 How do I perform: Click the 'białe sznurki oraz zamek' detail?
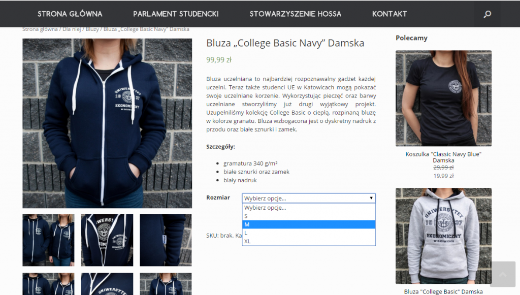coord(256,172)
